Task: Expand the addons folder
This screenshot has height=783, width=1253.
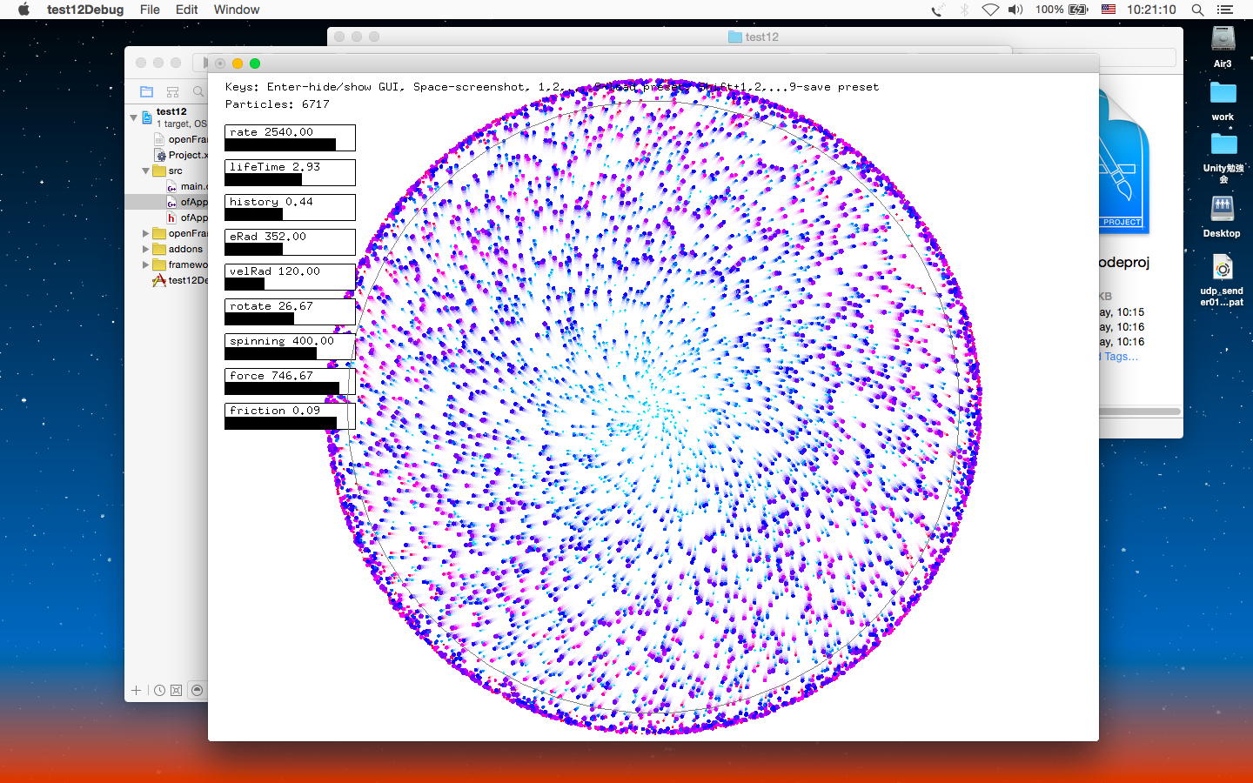Action: point(145,249)
